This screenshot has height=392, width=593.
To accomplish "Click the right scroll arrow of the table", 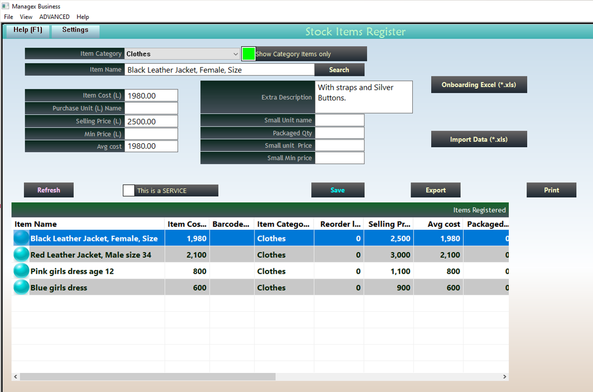I will pyautogui.click(x=504, y=377).
